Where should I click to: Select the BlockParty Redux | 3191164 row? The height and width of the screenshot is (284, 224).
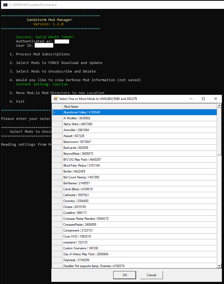(140, 165)
